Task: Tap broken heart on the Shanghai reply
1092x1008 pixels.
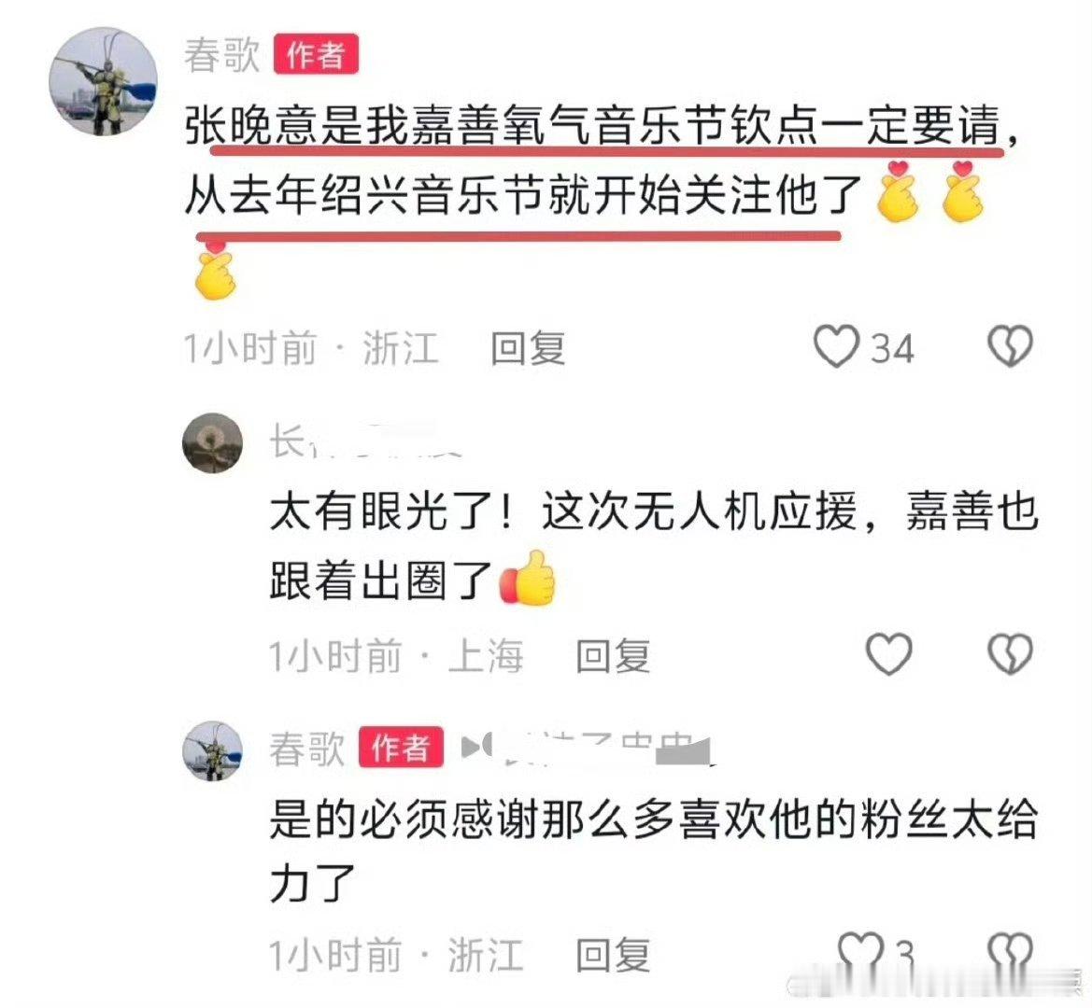Action: (1010, 654)
